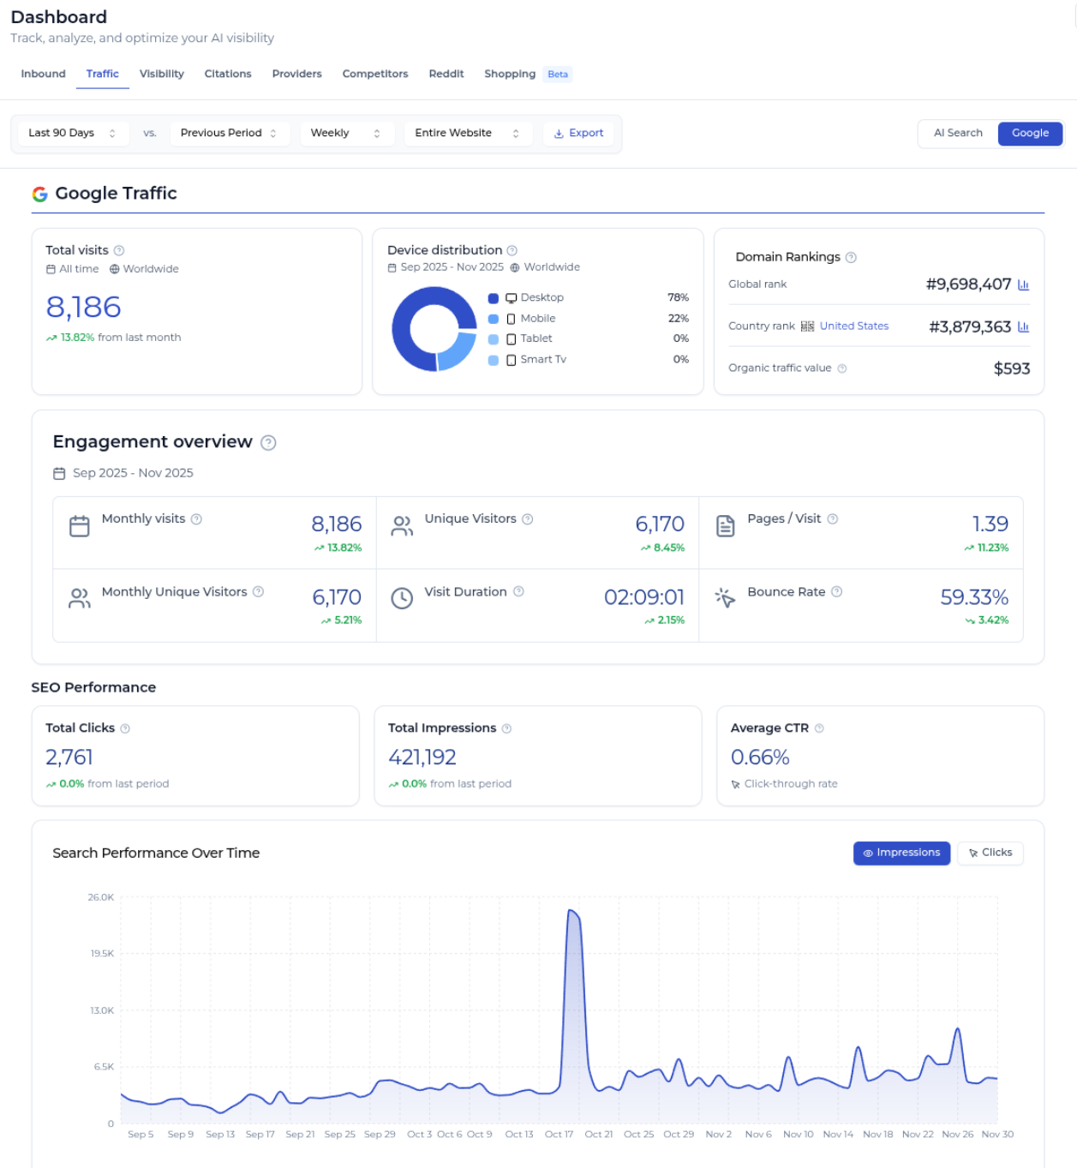Switch the source toggle to AI Search

pyautogui.click(x=958, y=133)
